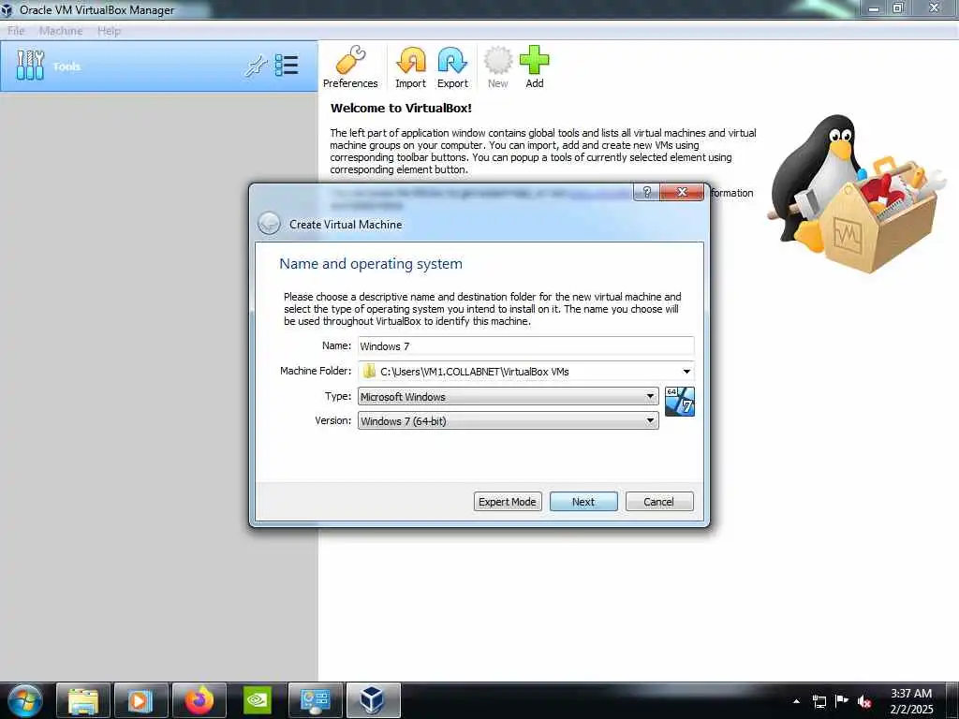Click the Action Center flag icon
The height and width of the screenshot is (719, 959).
click(842, 700)
